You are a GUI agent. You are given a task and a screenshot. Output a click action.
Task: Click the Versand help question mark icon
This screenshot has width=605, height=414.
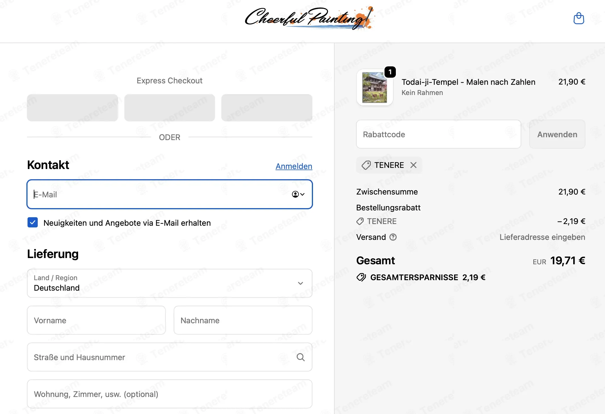point(393,237)
